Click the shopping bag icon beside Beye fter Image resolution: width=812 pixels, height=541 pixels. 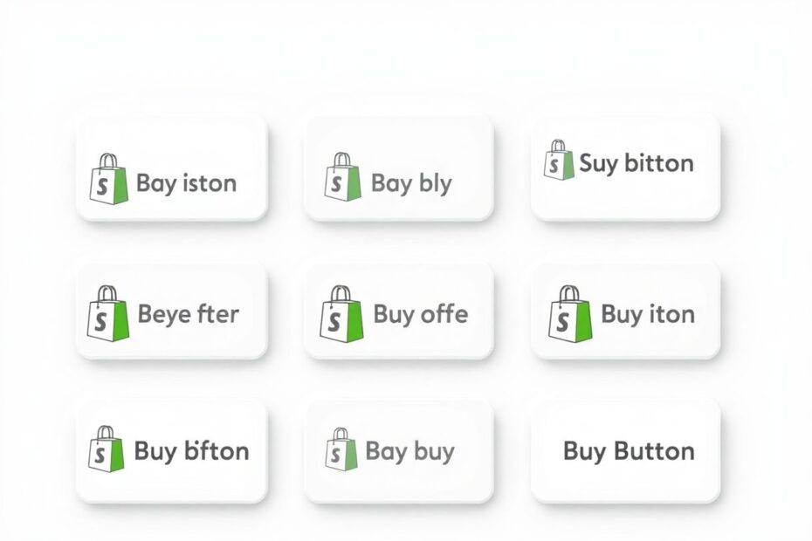coord(107,314)
